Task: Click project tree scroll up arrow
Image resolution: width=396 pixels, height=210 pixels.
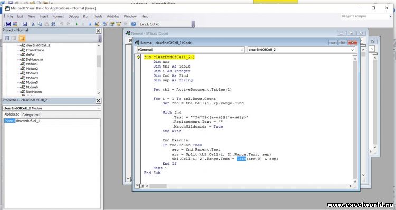Action: tap(99, 46)
